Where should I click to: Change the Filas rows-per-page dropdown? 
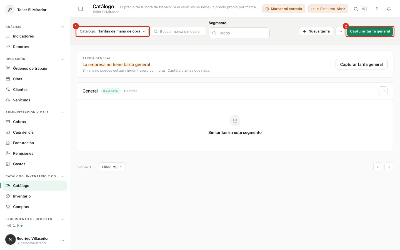(112, 167)
